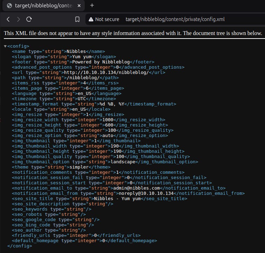Click the forward navigation arrow
The height and width of the screenshot is (253, 265).
coord(19,19)
